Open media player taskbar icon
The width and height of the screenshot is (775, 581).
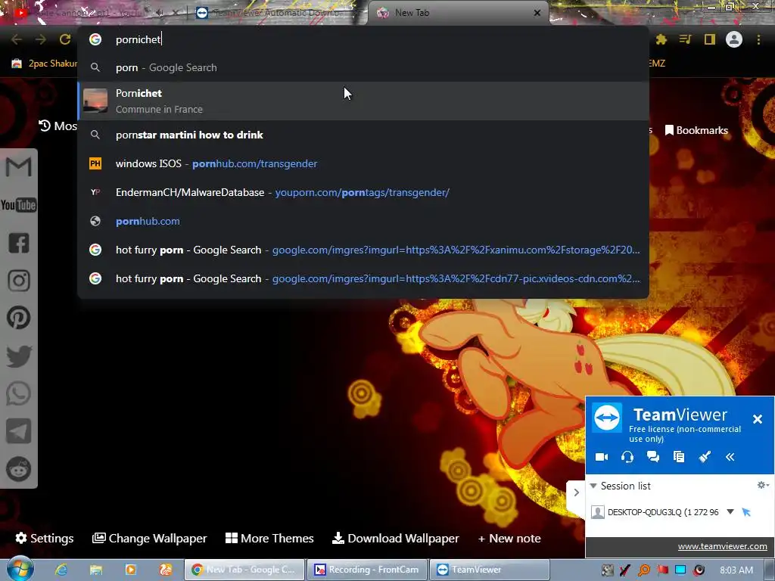pyautogui.click(x=130, y=570)
